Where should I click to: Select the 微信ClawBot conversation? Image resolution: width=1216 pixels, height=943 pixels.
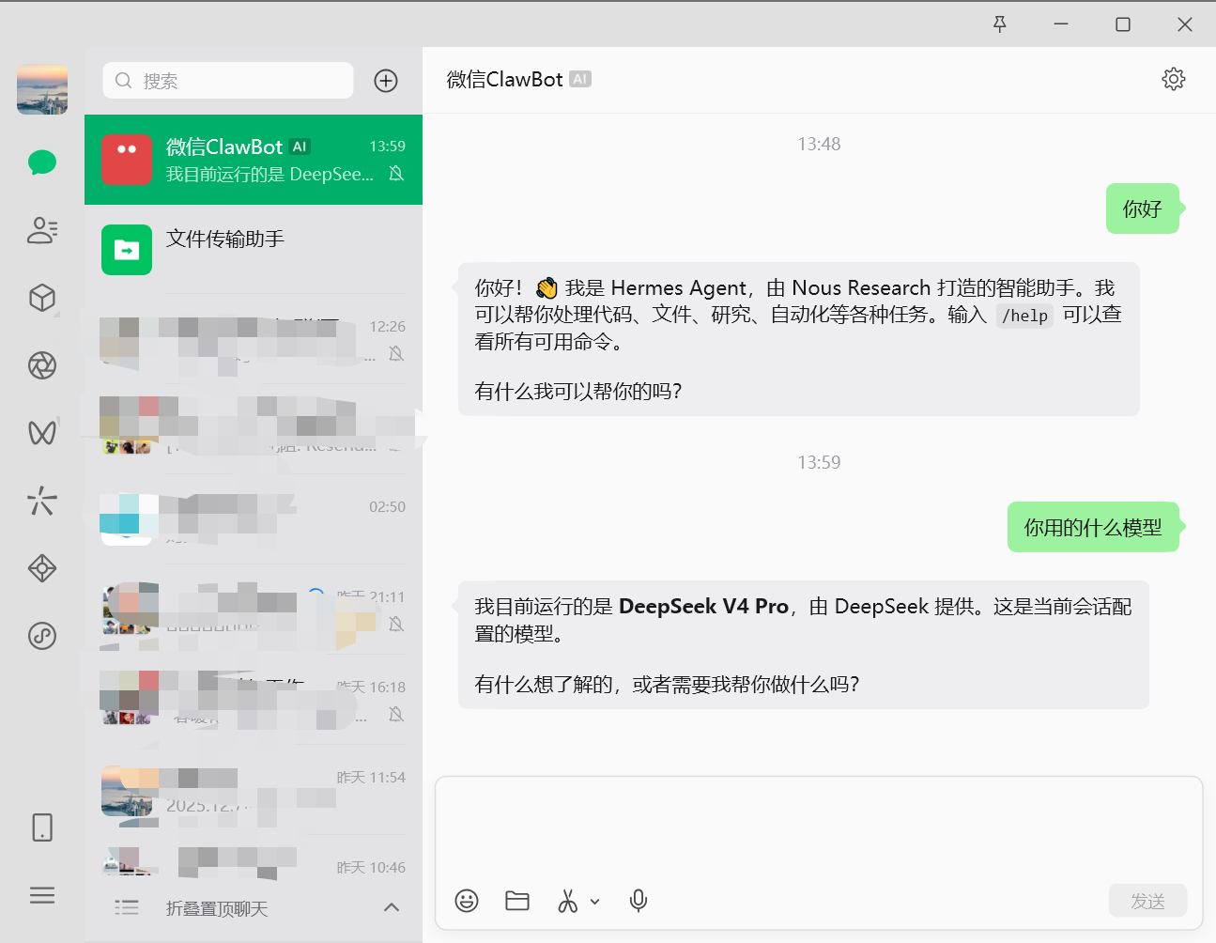tap(254, 160)
